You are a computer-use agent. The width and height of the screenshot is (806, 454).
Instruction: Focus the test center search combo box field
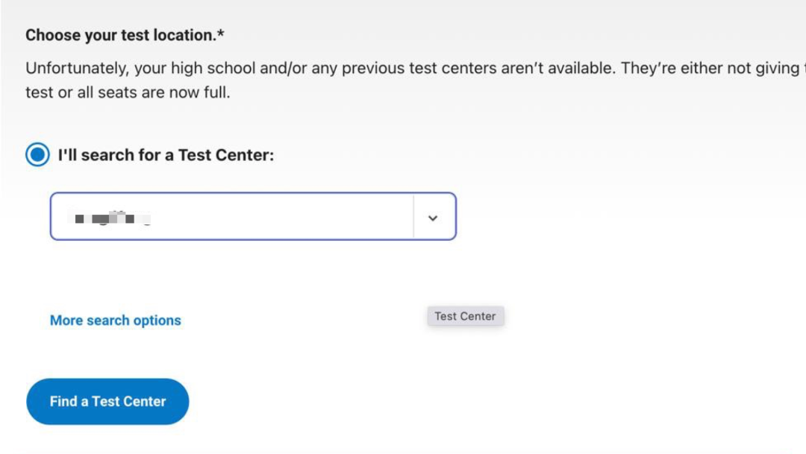[253, 216]
